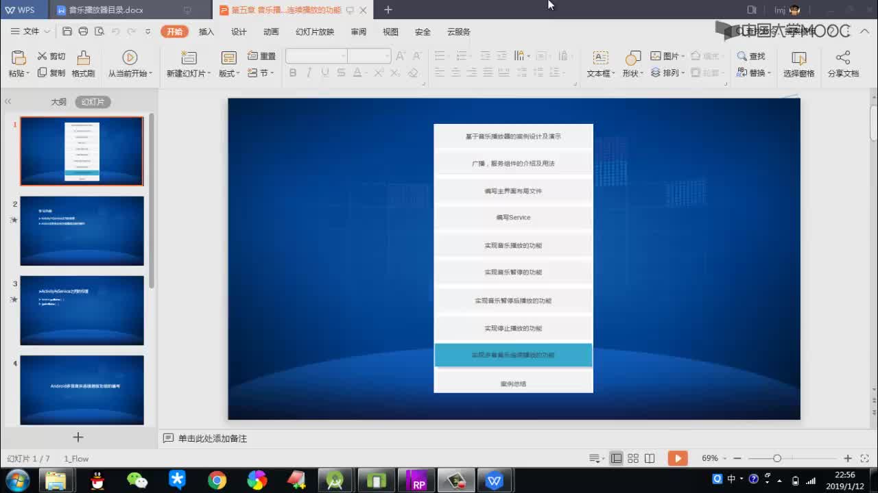Click the Paste (粘贴) clipboard icon

19,58
